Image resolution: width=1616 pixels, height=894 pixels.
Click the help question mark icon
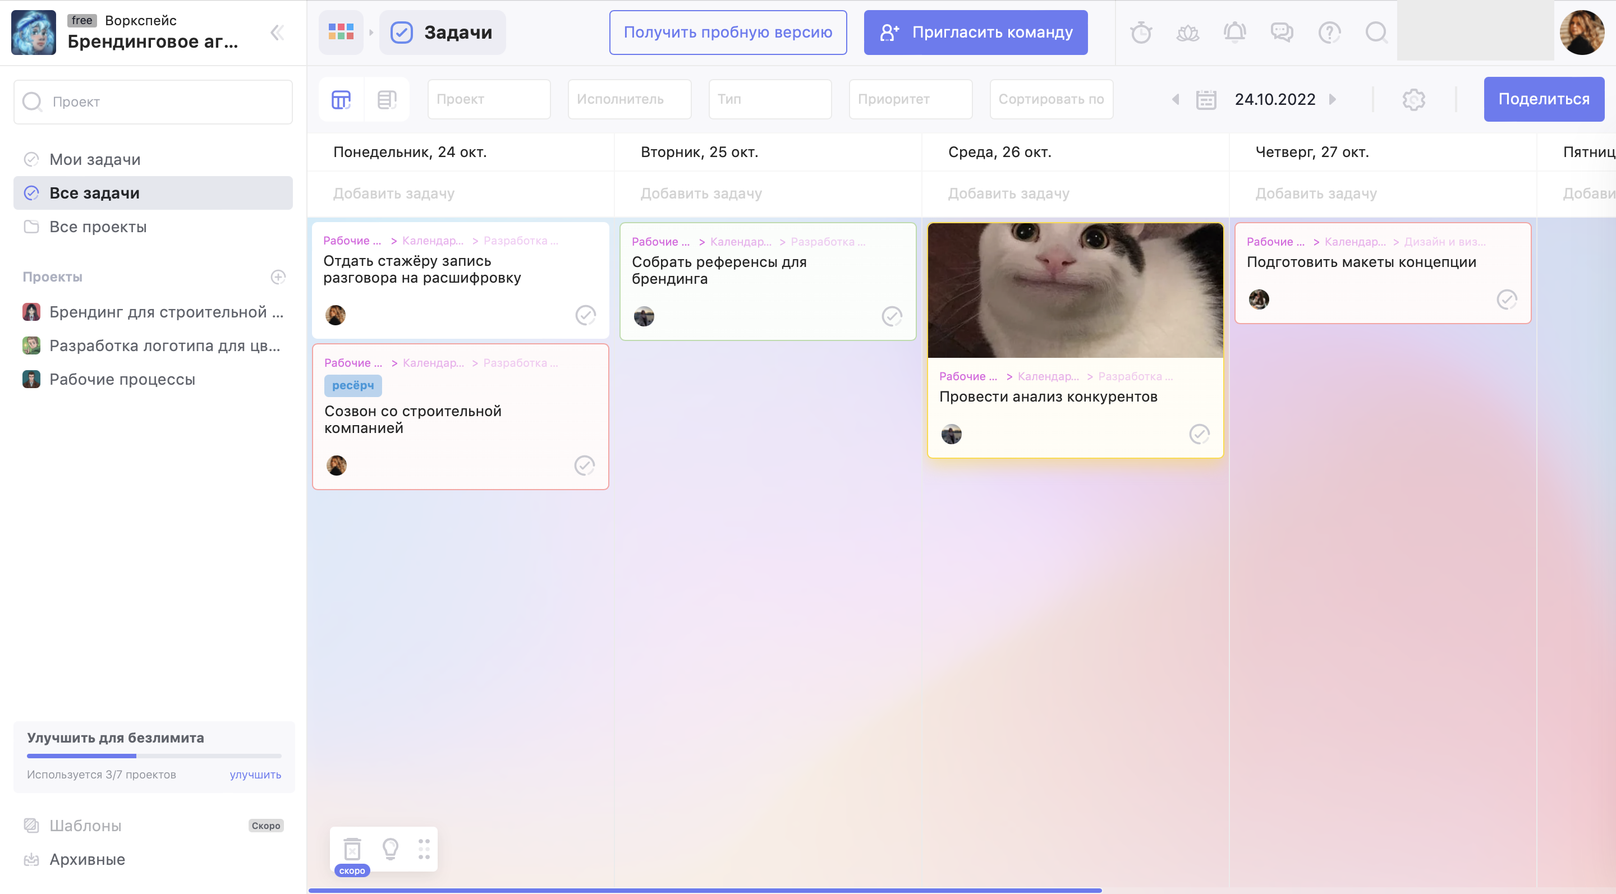coord(1329,33)
